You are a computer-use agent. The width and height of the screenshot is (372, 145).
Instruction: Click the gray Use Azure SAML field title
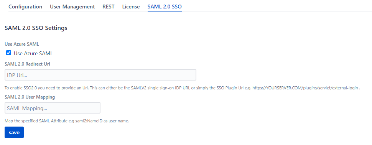coord(22,44)
